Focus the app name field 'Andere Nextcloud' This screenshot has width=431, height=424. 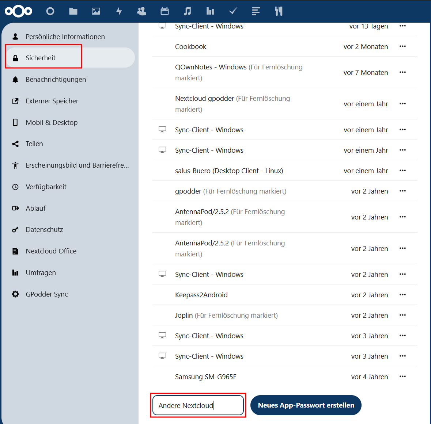198,405
